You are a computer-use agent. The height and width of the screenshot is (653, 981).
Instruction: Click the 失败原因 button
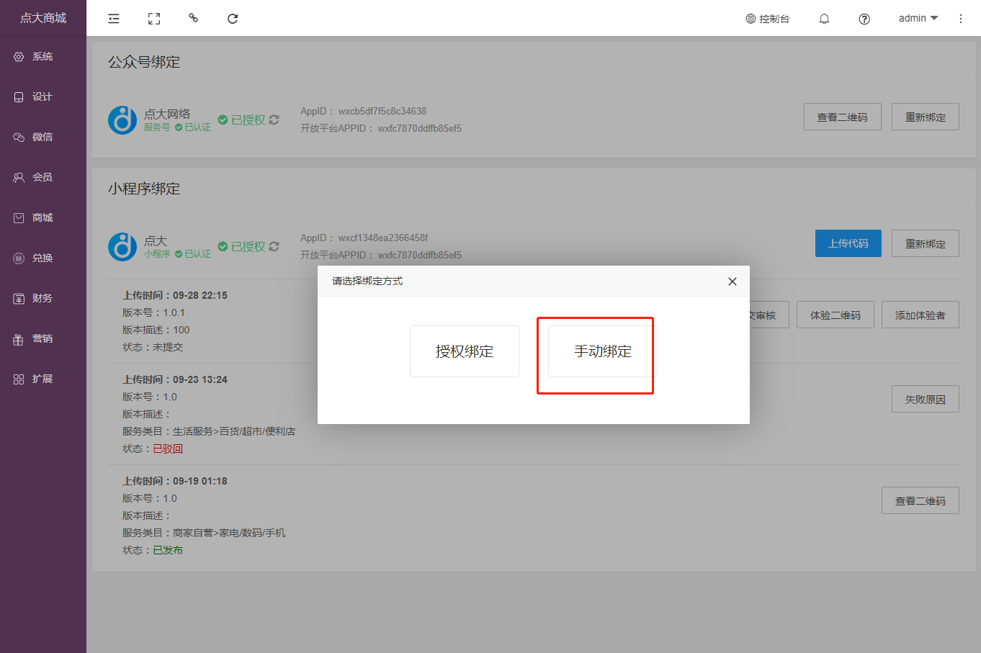point(926,399)
